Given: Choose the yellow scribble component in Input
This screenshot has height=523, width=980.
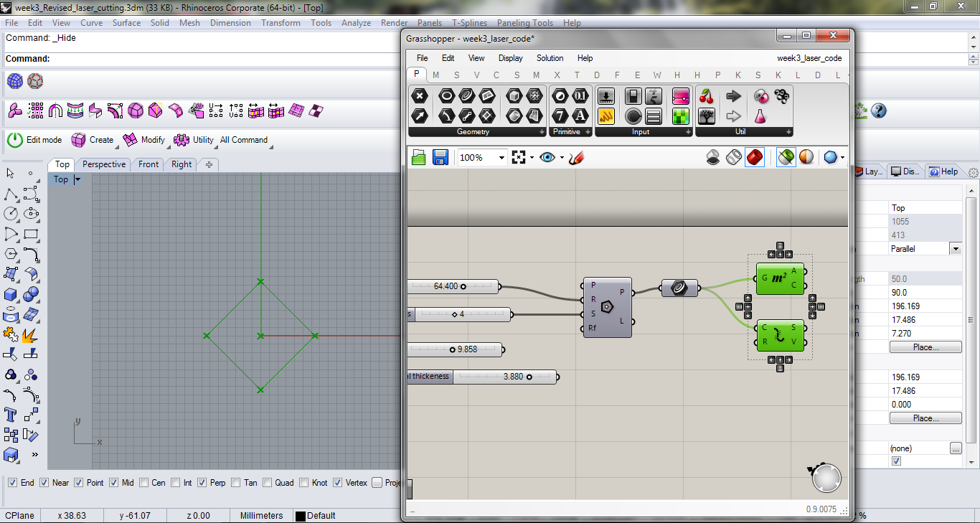Looking at the screenshot, I should [x=606, y=116].
